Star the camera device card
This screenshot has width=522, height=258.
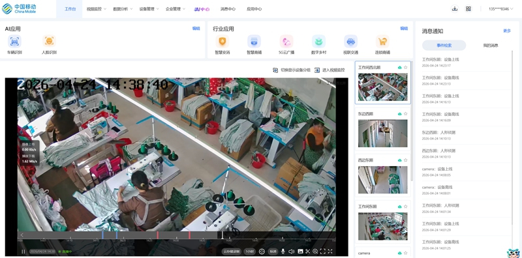pos(405,253)
